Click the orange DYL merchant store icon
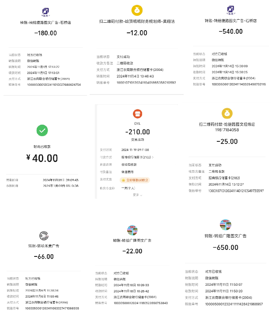Screen dimensions: 275x319 click(x=137, y=114)
